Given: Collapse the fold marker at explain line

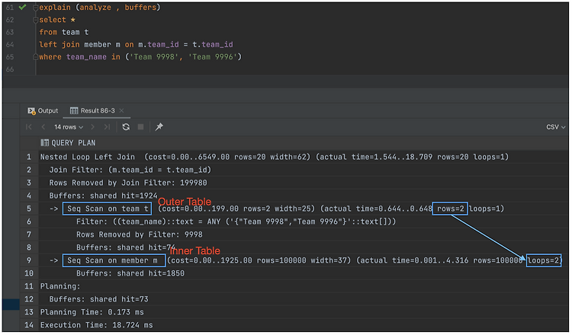Looking at the screenshot, I should 35,8.
